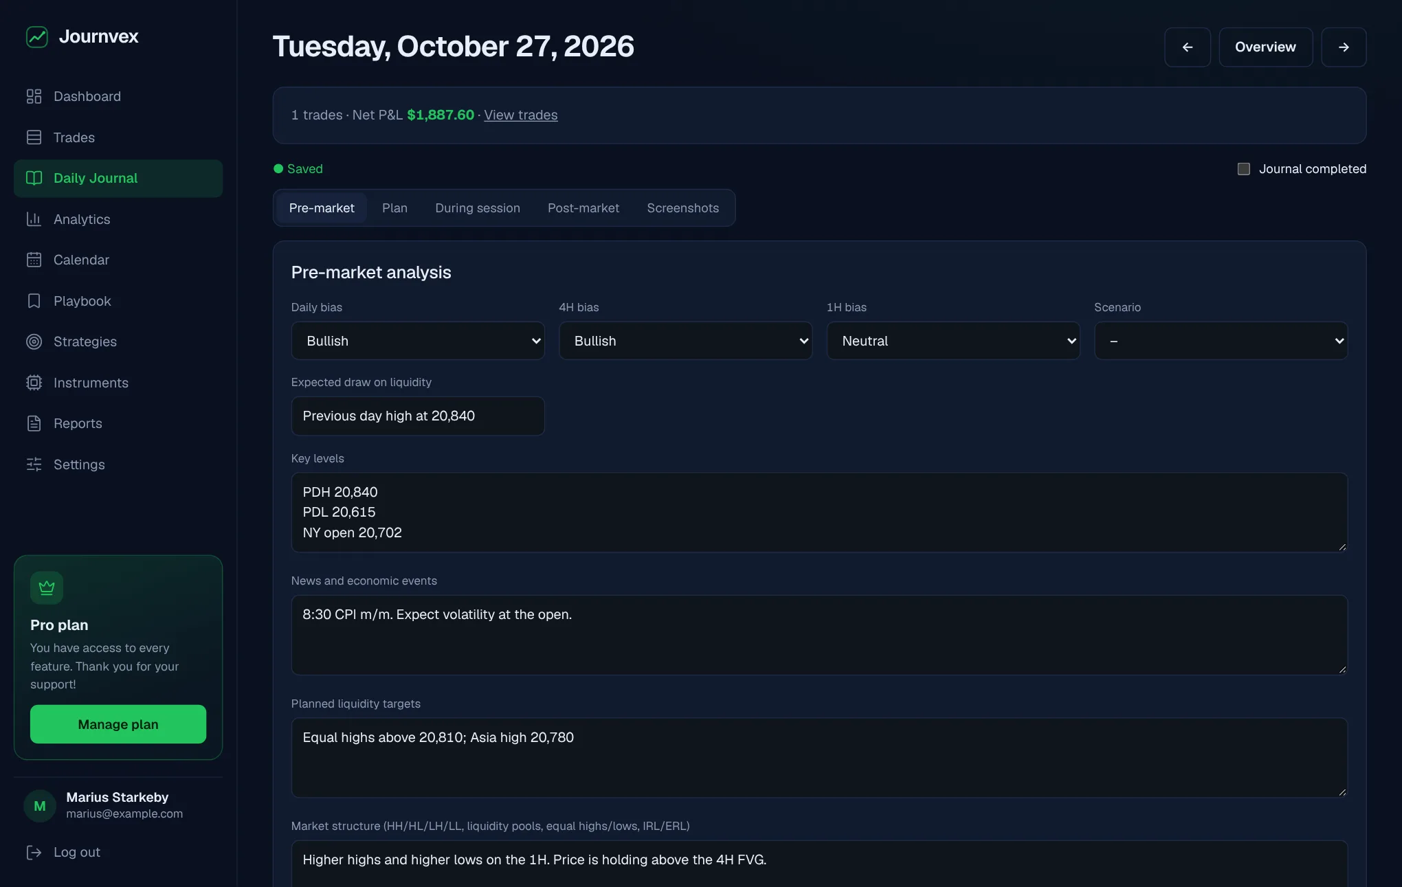Open the Daily bias dropdown
1402x887 pixels.
418,341
